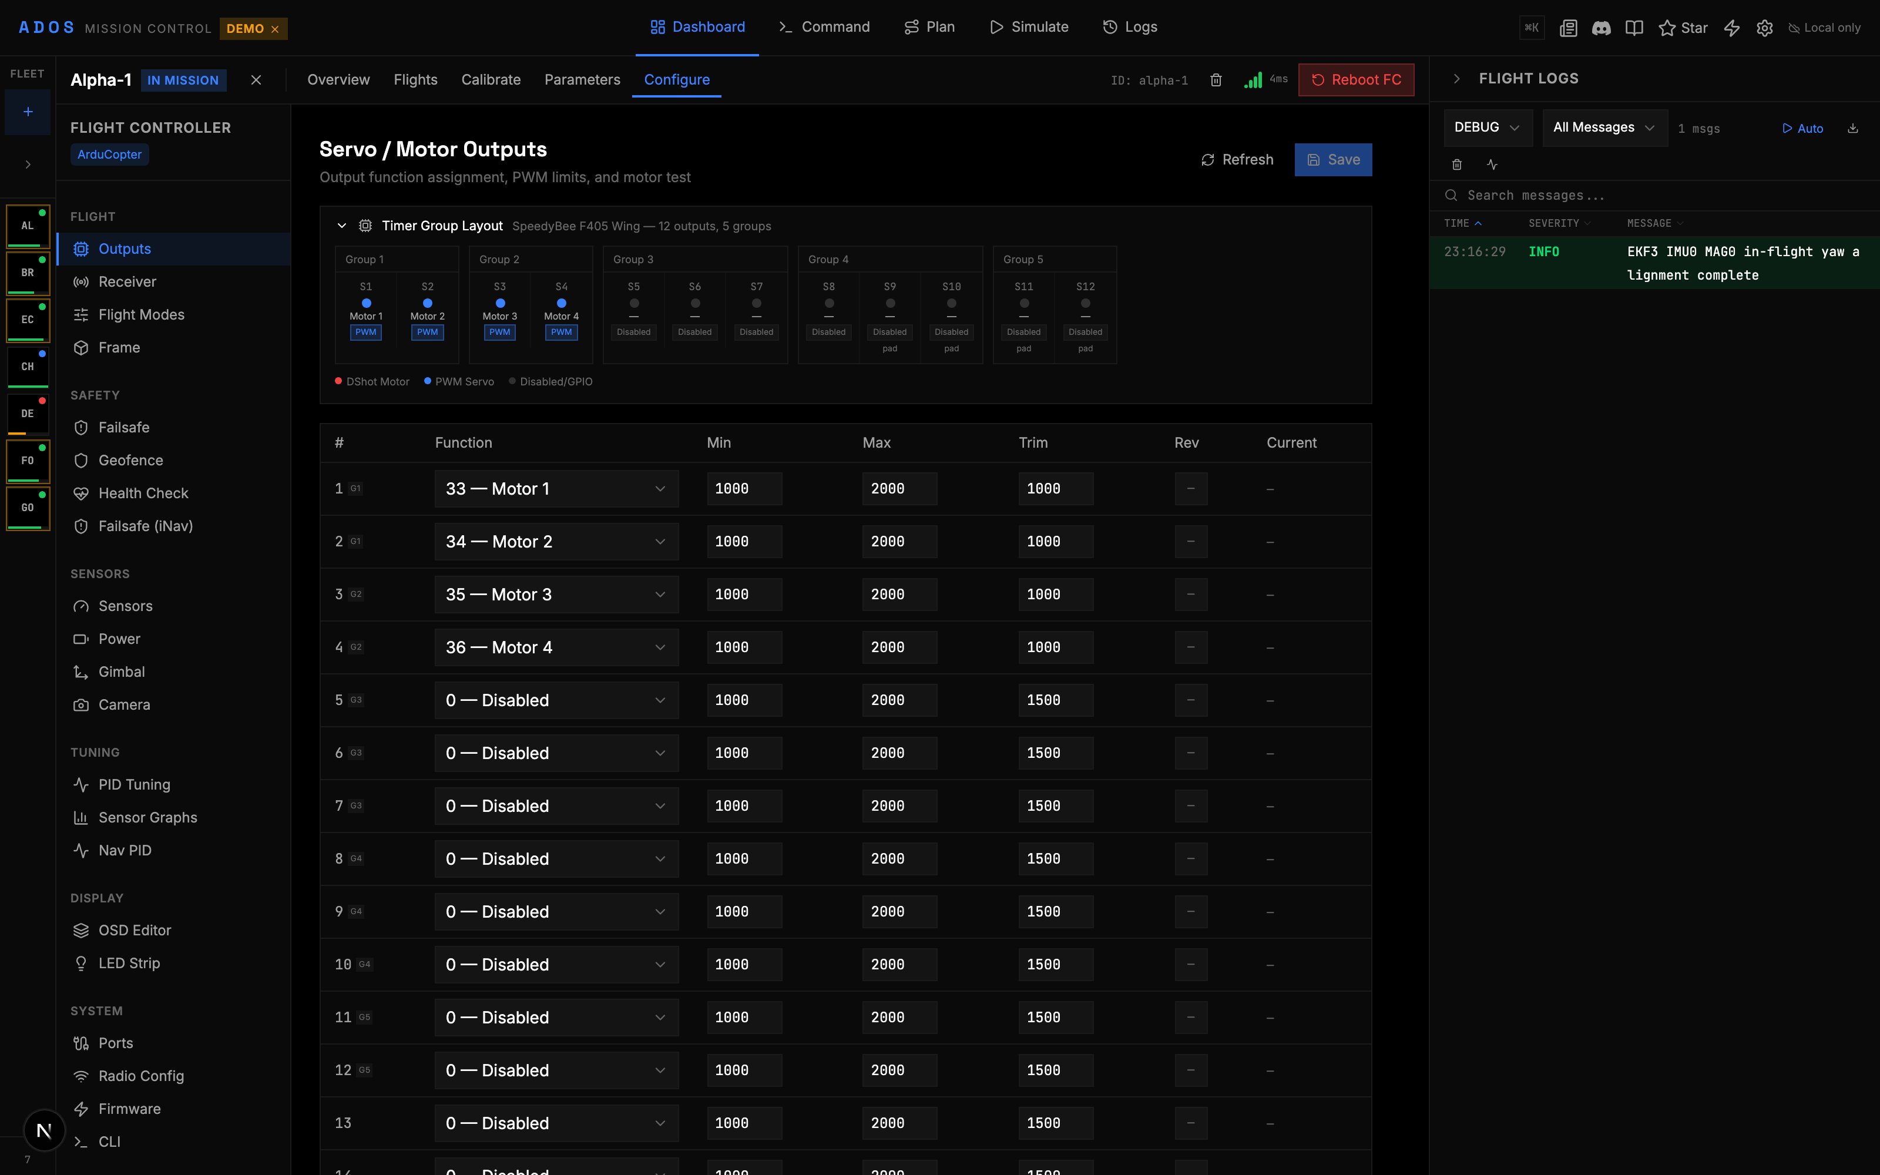Collapse the Flight Logs panel chevron
1880x1175 pixels.
(x=1456, y=79)
